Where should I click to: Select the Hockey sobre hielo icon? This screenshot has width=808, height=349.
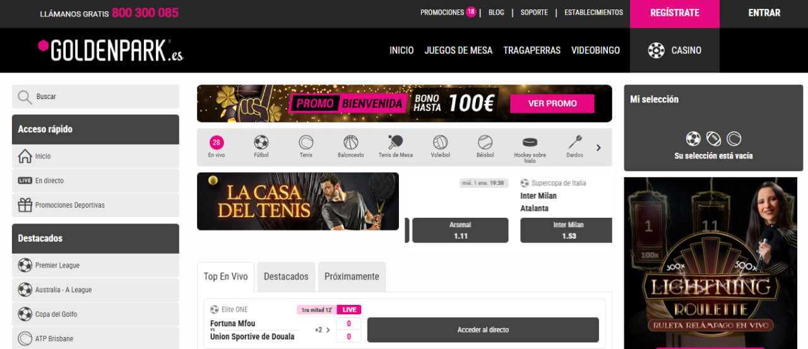[x=530, y=142]
